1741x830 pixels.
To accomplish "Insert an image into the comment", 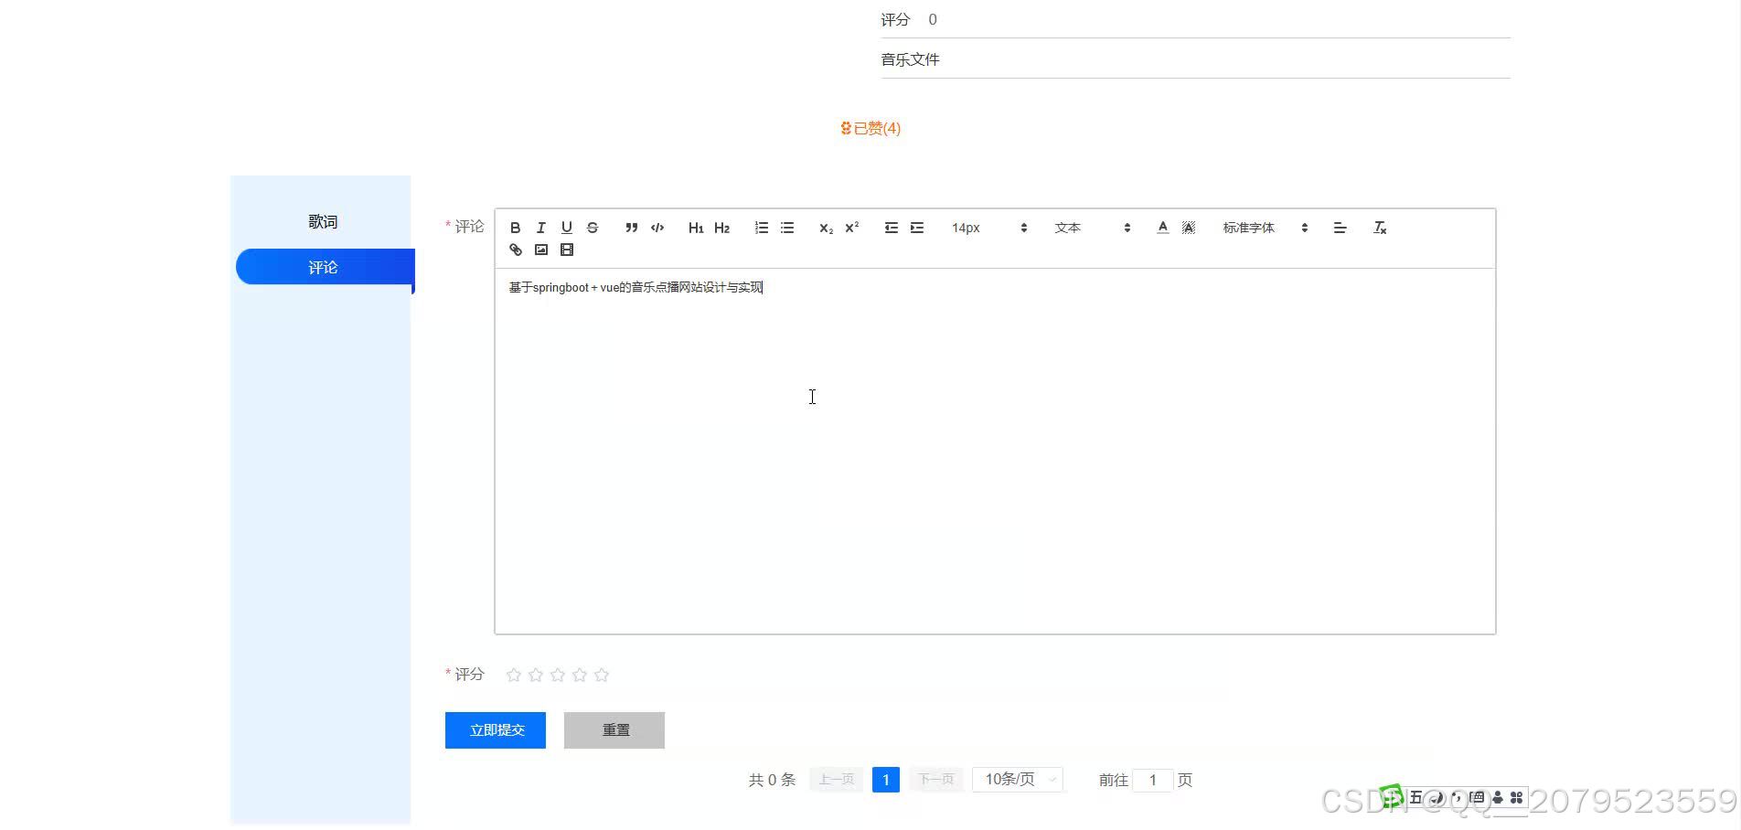I will [x=540, y=250].
